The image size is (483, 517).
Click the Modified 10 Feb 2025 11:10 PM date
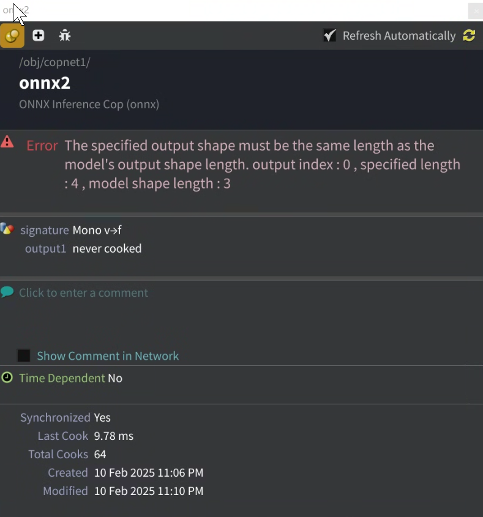[x=149, y=491]
